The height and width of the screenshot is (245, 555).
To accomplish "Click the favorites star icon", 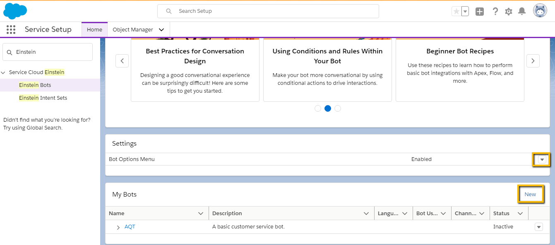I will (456, 11).
